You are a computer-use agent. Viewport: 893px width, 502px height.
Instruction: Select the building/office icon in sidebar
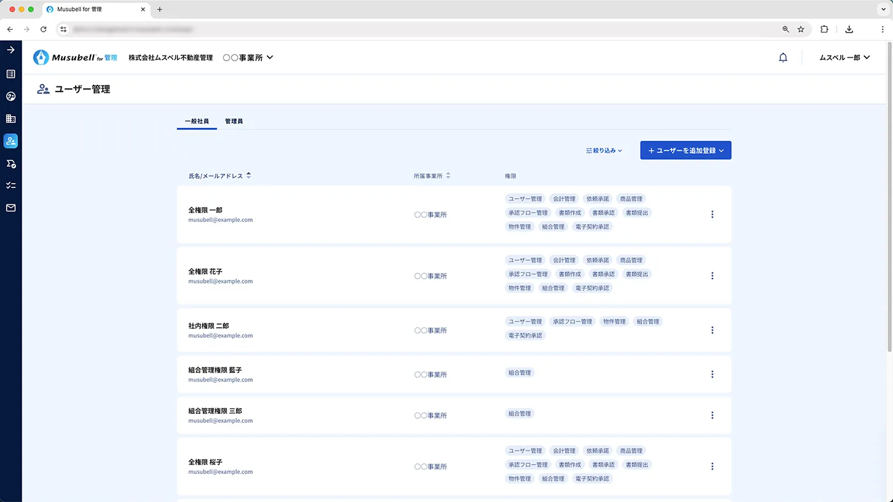[x=11, y=119]
